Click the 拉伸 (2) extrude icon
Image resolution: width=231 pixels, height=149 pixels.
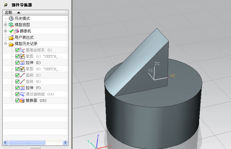pos(22,63)
